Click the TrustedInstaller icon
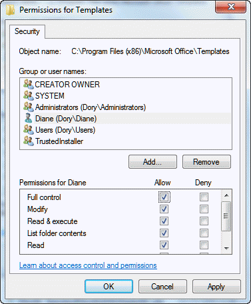Viewport: 251px width, 304px height. (x=29, y=141)
